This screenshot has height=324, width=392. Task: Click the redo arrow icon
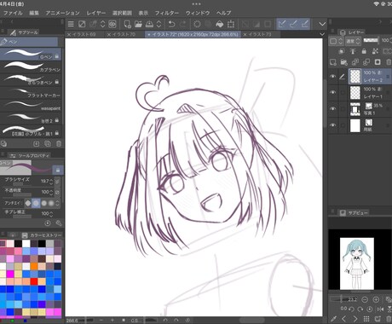183,24
